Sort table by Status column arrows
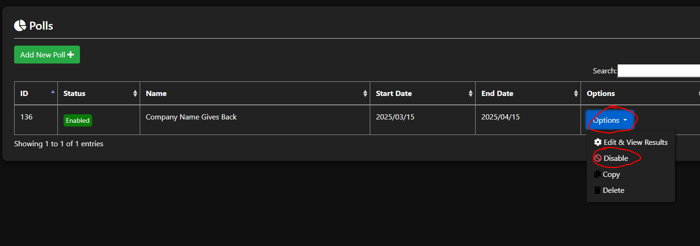This screenshot has width=700, height=246. [135, 94]
